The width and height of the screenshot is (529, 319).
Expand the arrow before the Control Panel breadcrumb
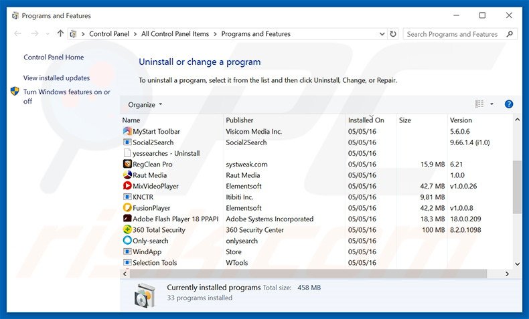83,34
